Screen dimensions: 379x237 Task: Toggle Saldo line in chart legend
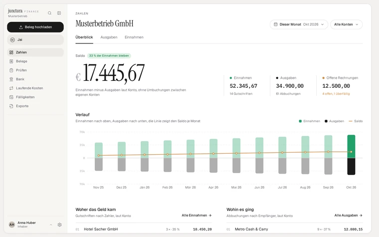point(356,121)
